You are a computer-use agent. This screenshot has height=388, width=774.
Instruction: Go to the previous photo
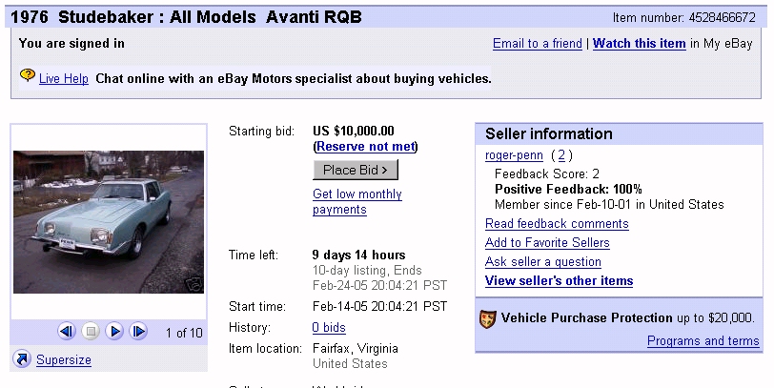point(66,332)
